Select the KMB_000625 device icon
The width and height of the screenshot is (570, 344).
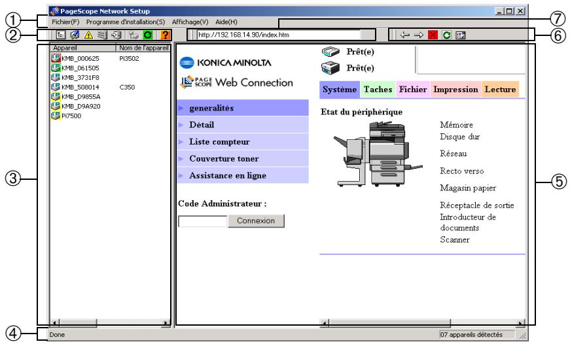coord(55,58)
